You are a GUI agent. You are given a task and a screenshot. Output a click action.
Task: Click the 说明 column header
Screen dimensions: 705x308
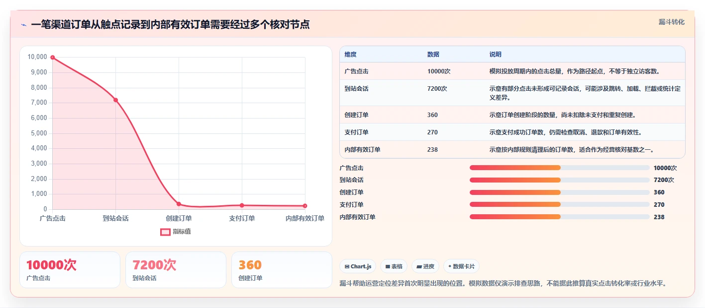click(496, 55)
